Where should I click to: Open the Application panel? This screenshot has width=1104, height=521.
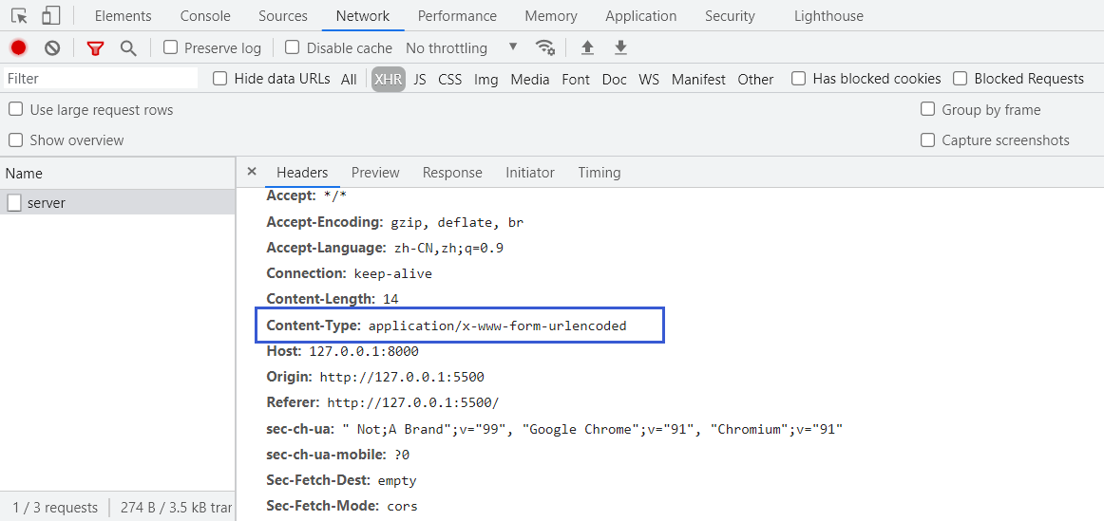(640, 15)
